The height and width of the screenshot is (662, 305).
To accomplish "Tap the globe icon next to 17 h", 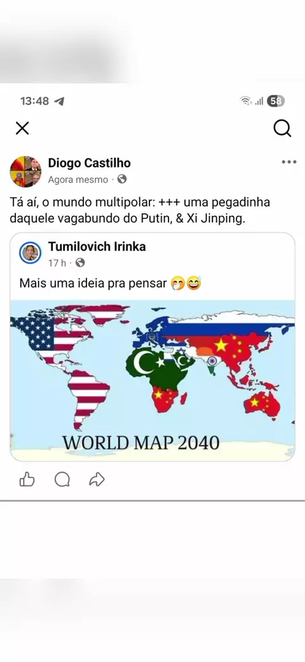I will [80, 263].
